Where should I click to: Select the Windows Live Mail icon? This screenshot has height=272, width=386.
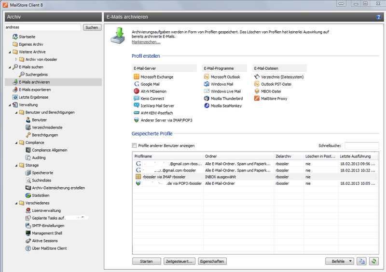click(x=207, y=91)
